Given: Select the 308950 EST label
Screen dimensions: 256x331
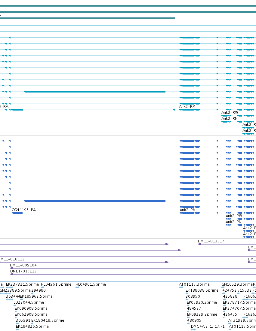Looking at the screenshot, I should (x=193, y=296).
